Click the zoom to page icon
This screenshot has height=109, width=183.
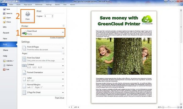[181, 107]
